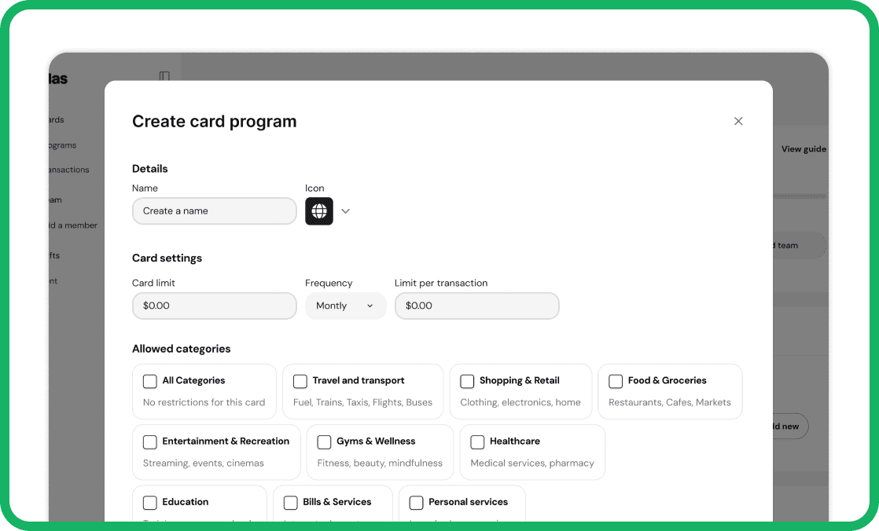Toggle the Gyms & Wellness checkbox

[x=324, y=441]
